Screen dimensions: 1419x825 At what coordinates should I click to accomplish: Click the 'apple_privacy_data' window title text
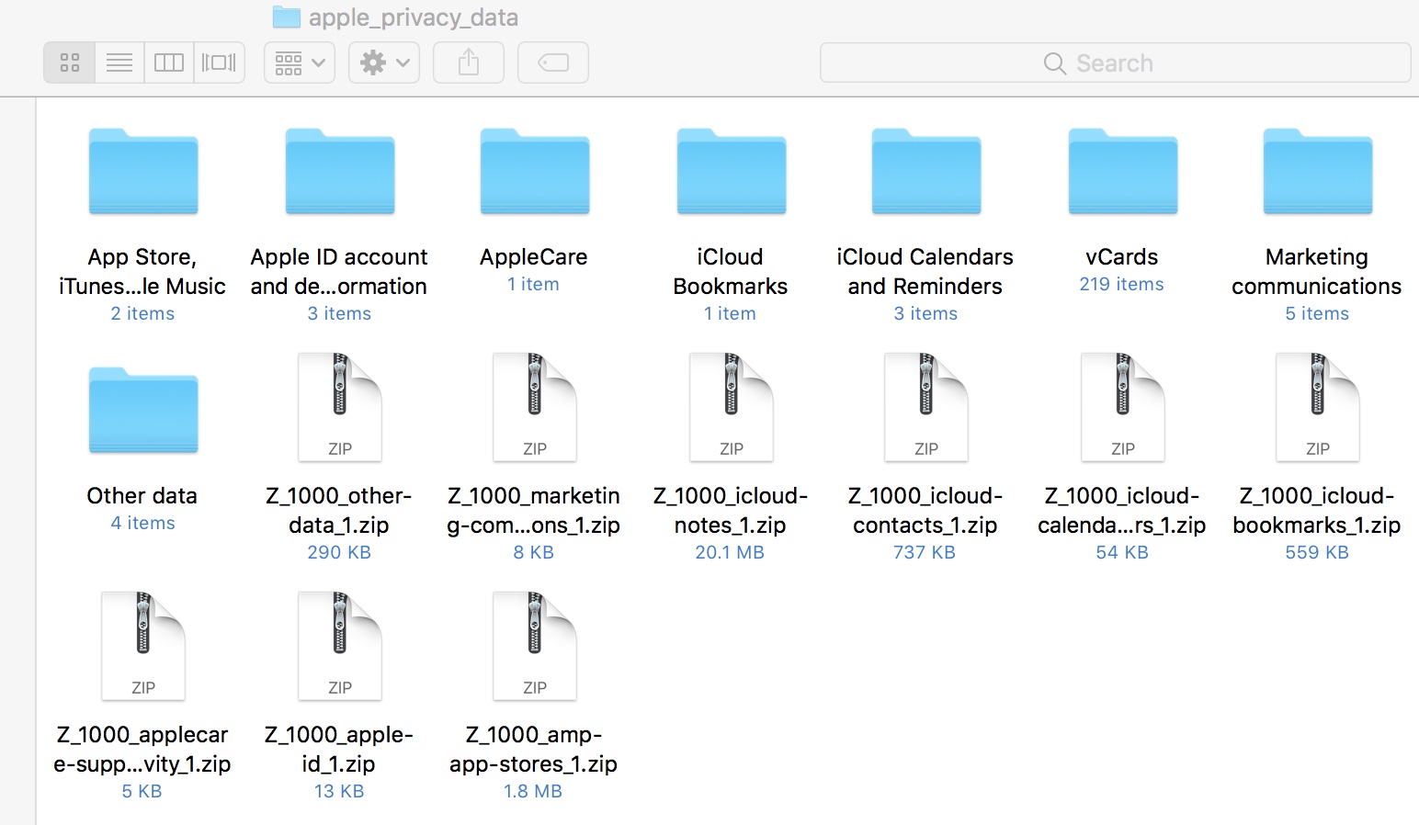pyautogui.click(x=414, y=17)
